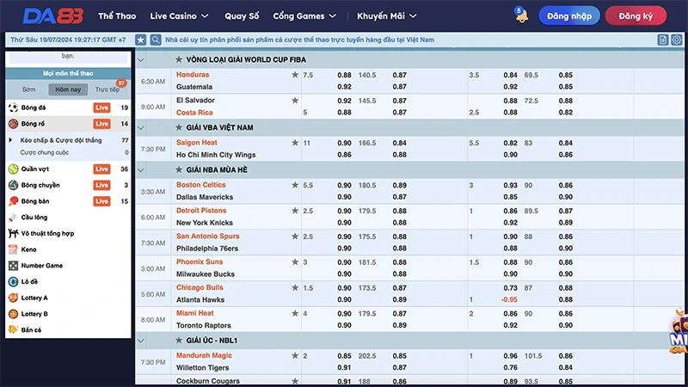Viewport: 688px width, 387px height.
Task: Open the Mọi môn thể thao header
Action: pos(68,73)
